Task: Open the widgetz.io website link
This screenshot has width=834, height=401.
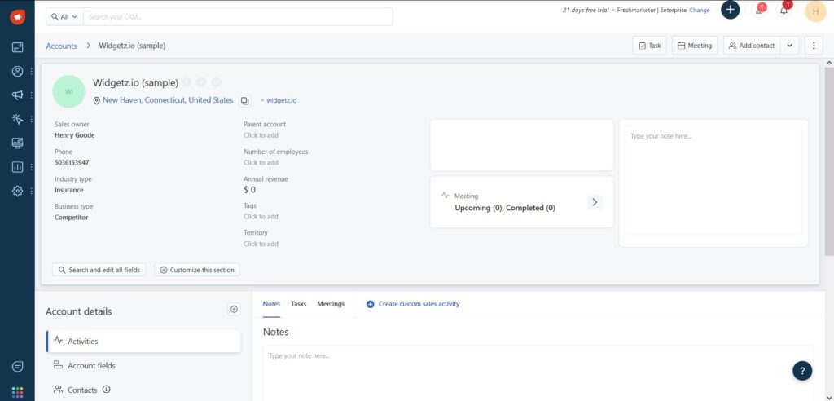Action: pos(281,100)
